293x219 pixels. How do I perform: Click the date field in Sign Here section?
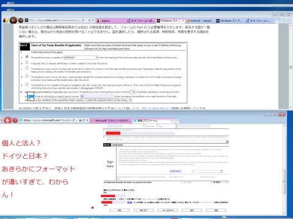tap(175, 171)
